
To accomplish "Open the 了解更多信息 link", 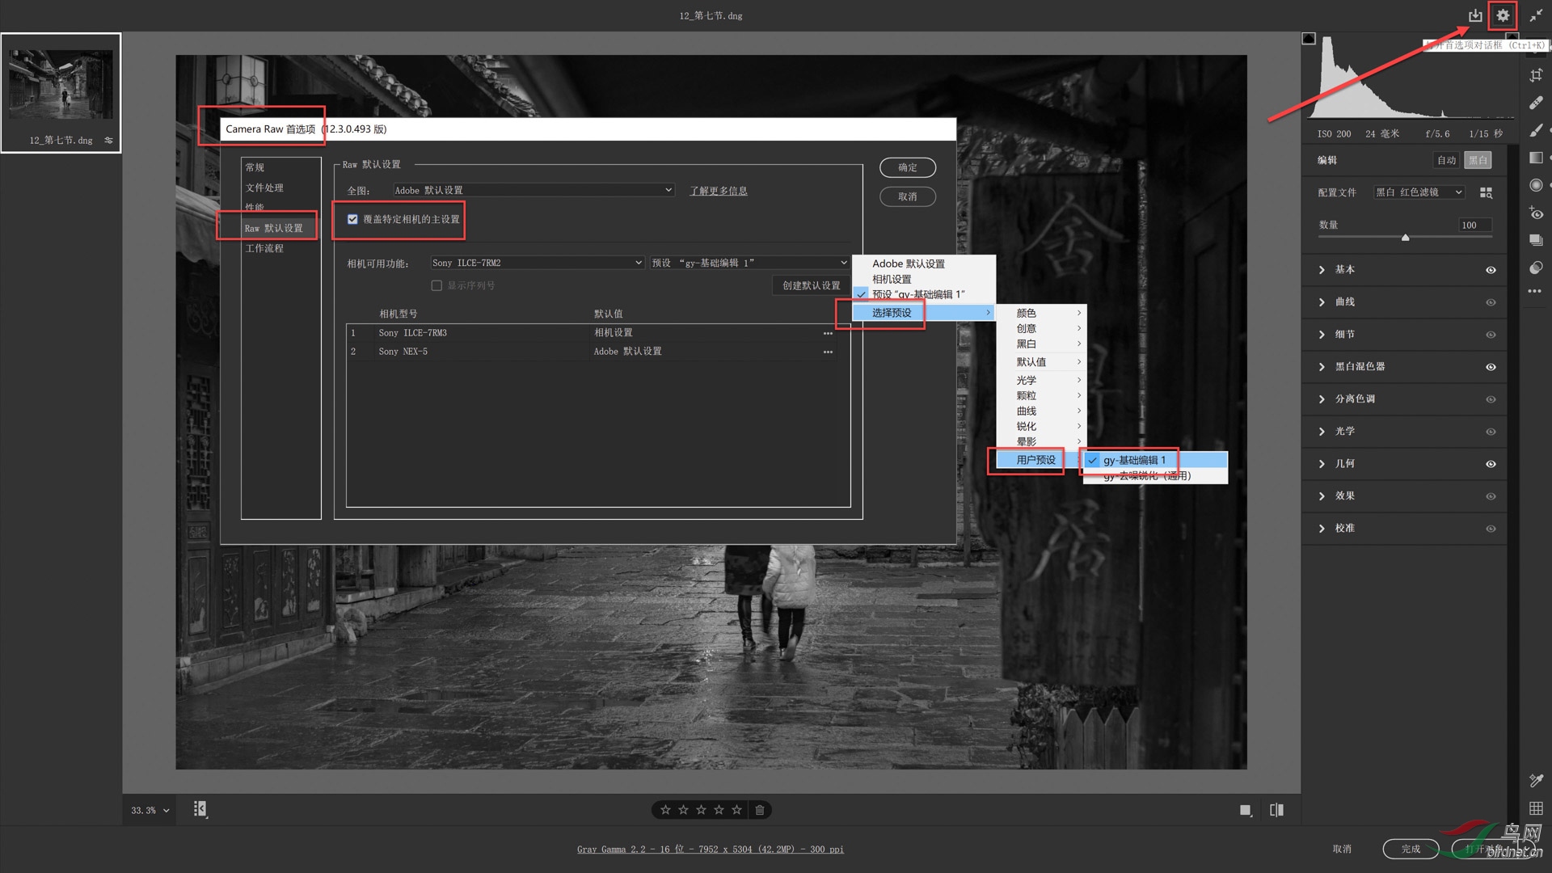I will click(x=718, y=191).
